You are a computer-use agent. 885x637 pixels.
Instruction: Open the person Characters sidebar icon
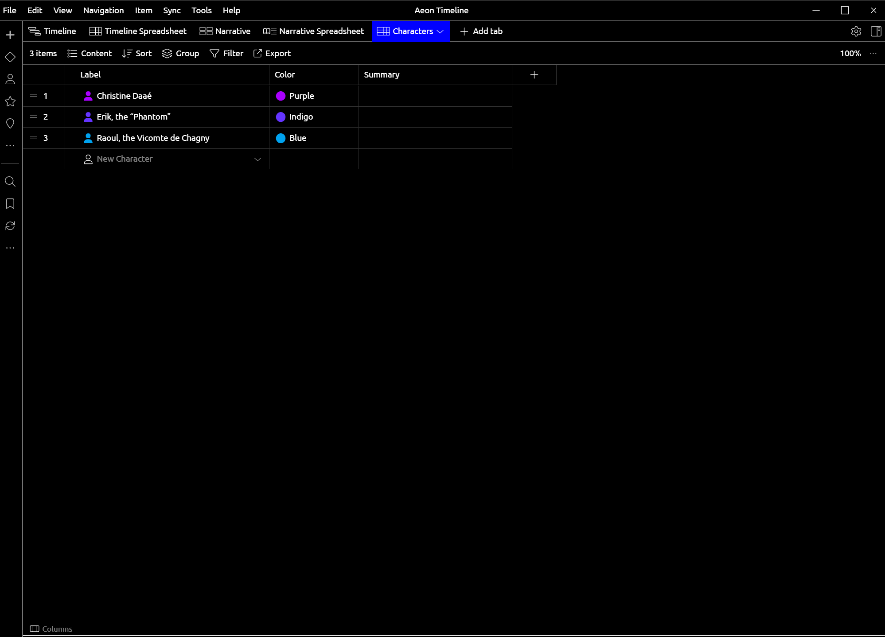(10, 79)
